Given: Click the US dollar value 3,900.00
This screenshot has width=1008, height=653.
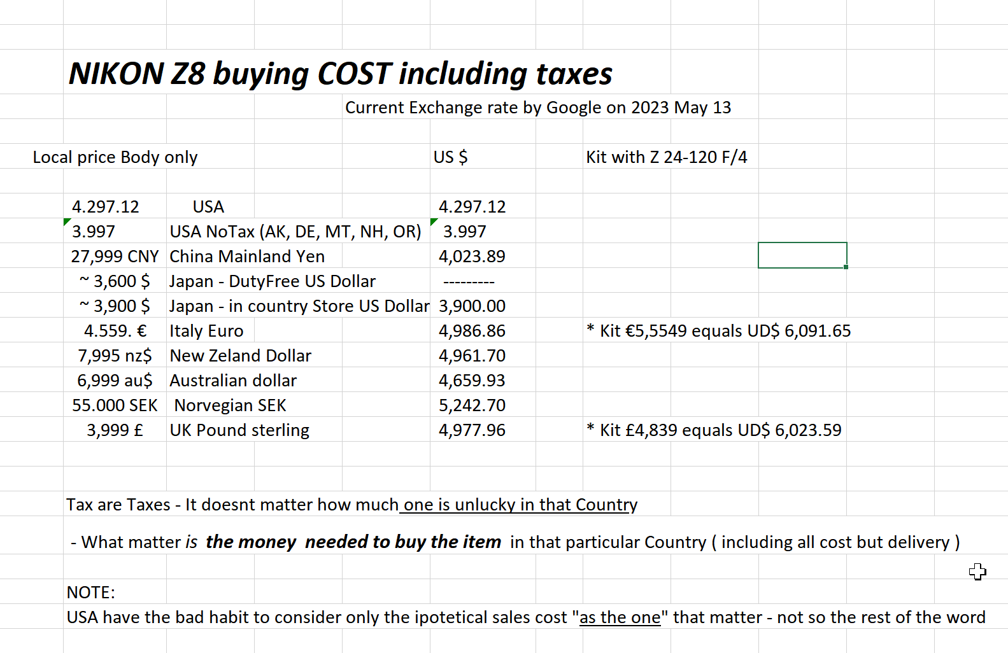Looking at the screenshot, I should 472,306.
